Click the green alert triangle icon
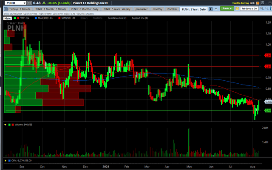This screenshot has width=272, height=170. tap(44, 3)
